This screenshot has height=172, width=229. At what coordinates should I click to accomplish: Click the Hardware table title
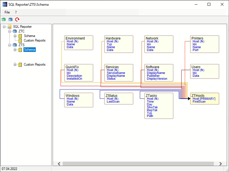pyautogui.click(x=113, y=38)
